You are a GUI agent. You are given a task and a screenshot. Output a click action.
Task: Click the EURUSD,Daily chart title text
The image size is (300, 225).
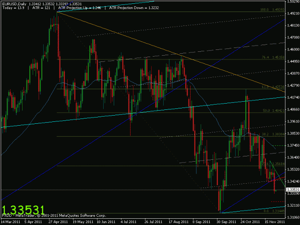tap(14, 4)
